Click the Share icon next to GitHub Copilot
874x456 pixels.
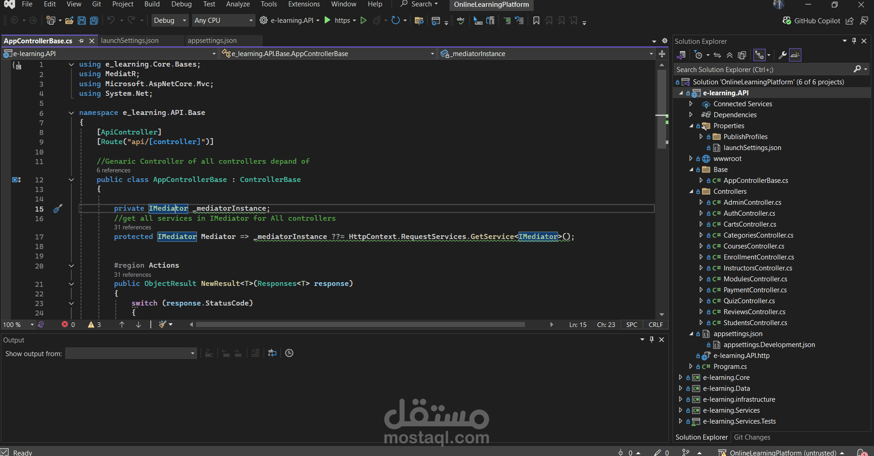point(850,21)
